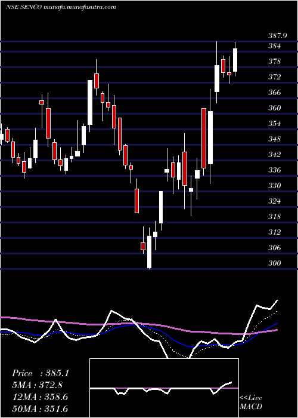
Task: Click the 336 price axis label
Action: 275,170
